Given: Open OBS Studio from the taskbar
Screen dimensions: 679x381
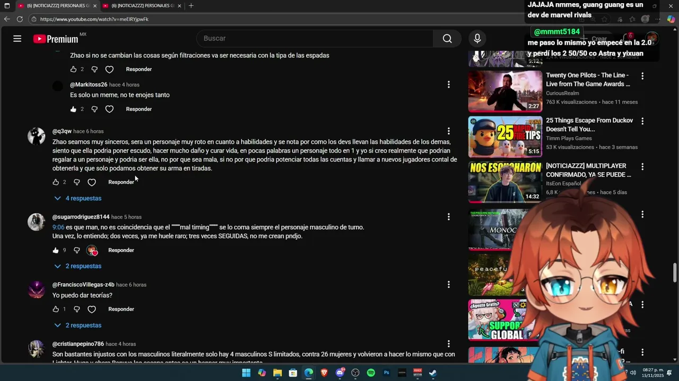Looking at the screenshot, I should click(x=355, y=373).
